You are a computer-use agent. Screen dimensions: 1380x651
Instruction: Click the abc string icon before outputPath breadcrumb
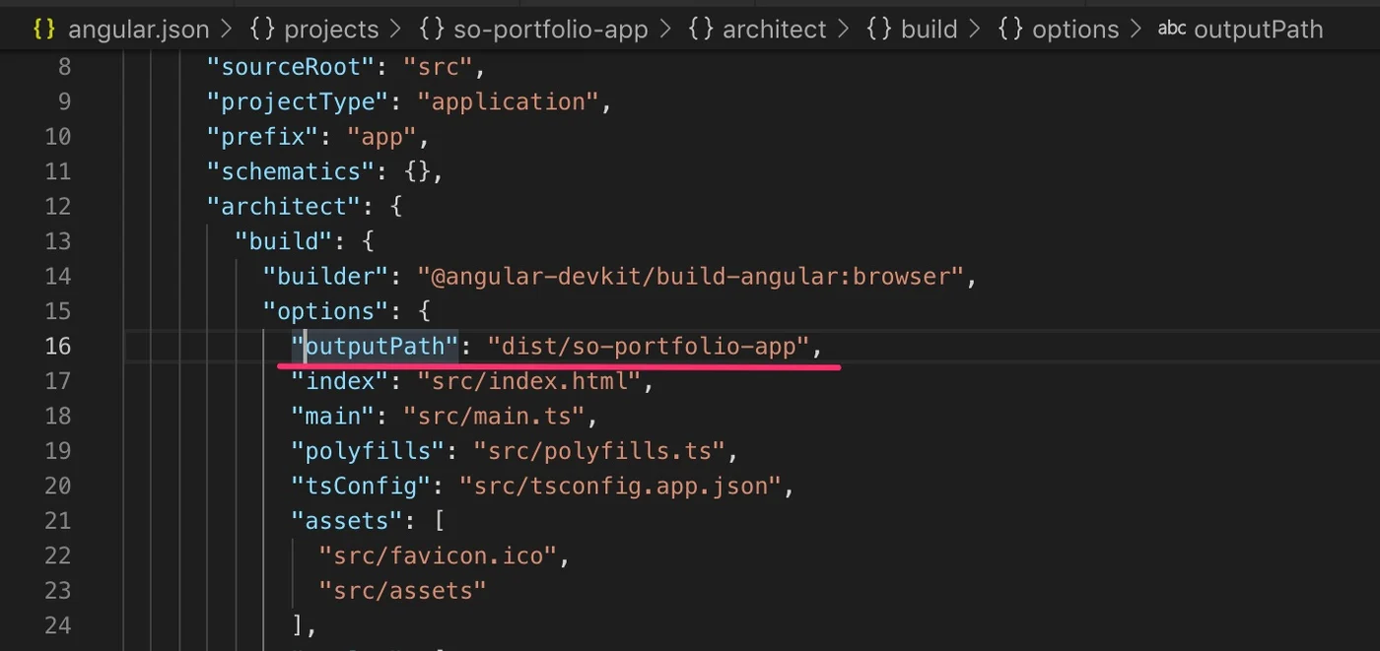click(1172, 29)
